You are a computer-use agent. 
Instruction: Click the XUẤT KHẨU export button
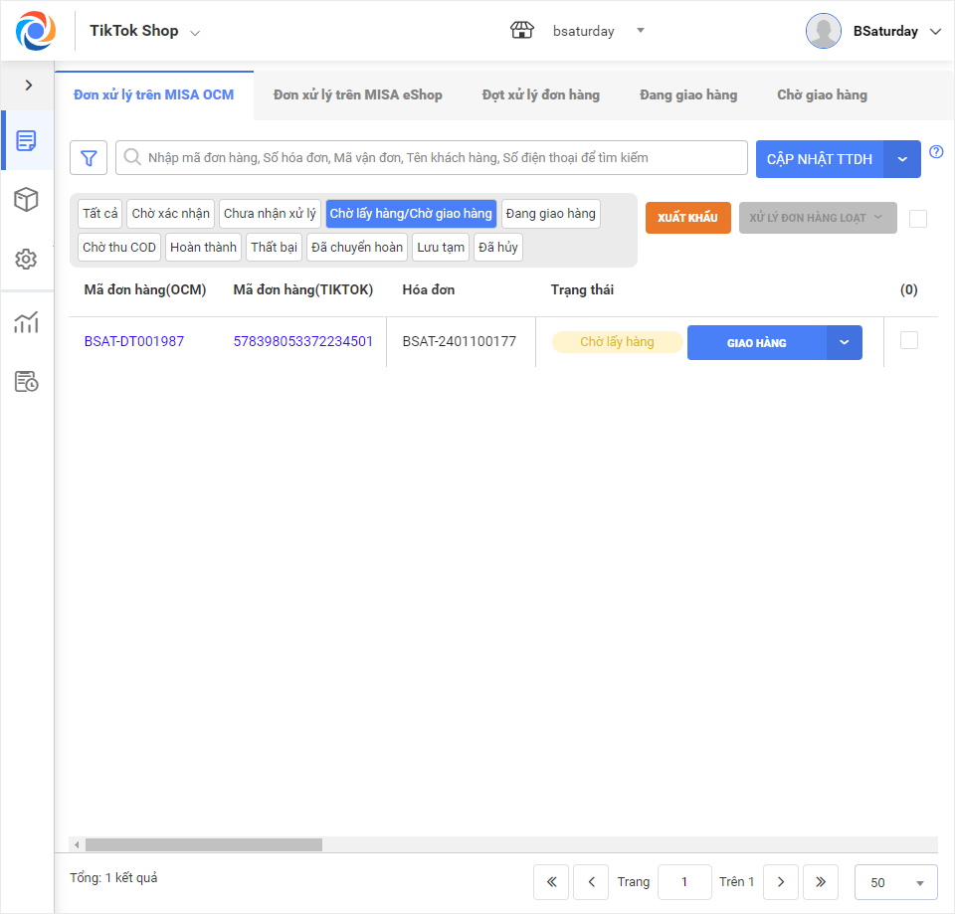coord(688,218)
